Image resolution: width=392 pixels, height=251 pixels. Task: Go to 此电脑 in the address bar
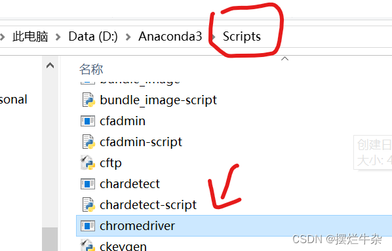pos(30,37)
